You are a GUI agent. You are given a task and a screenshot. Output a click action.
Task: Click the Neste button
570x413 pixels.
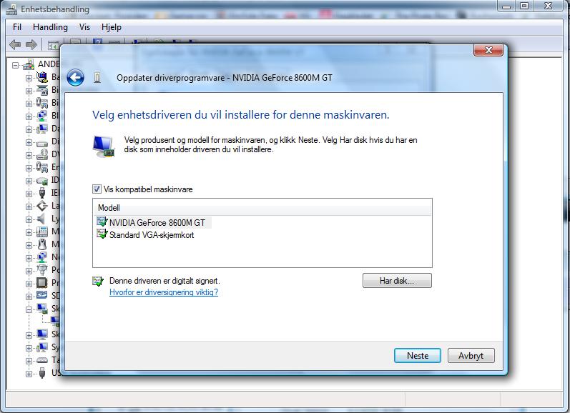[418, 356]
